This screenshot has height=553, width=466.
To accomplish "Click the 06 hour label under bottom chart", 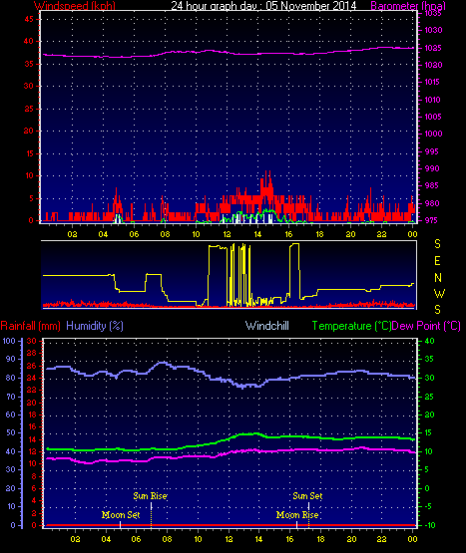I will tap(136, 539).
